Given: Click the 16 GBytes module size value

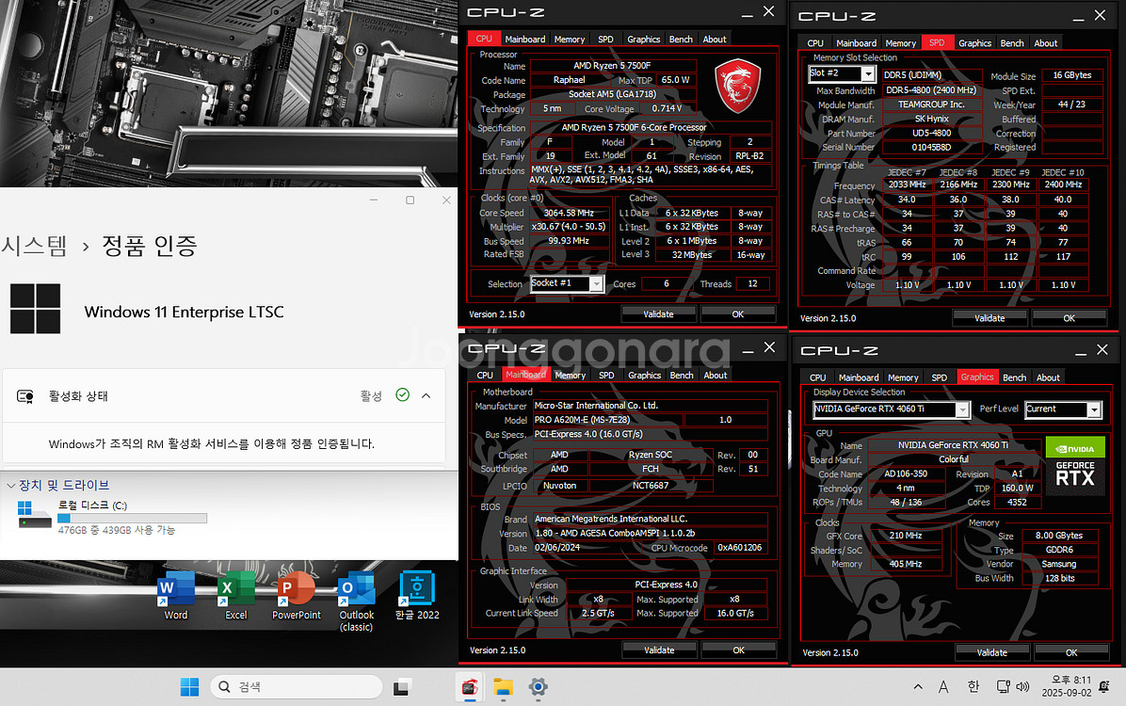Looking at the screenshot, I should pos(1071,74).
